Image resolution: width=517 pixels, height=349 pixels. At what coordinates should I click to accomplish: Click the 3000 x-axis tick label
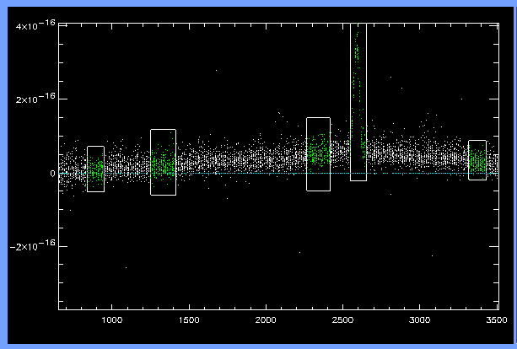coord(420,320)
